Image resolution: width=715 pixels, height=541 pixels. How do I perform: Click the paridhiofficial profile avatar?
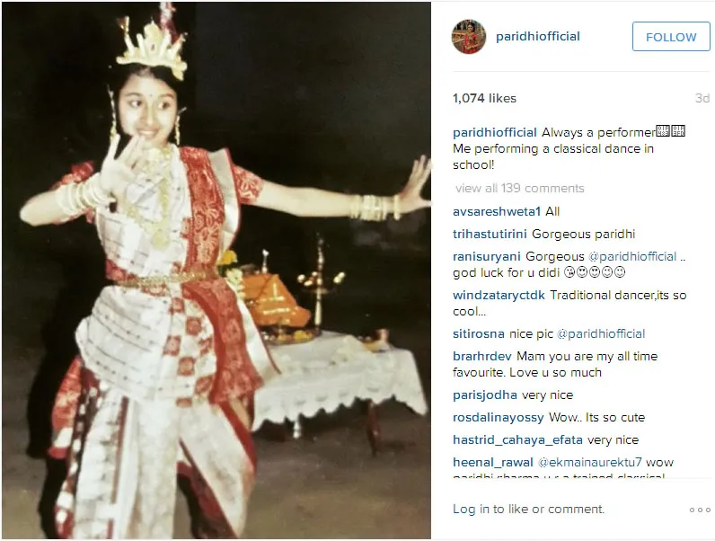(469, 37)
